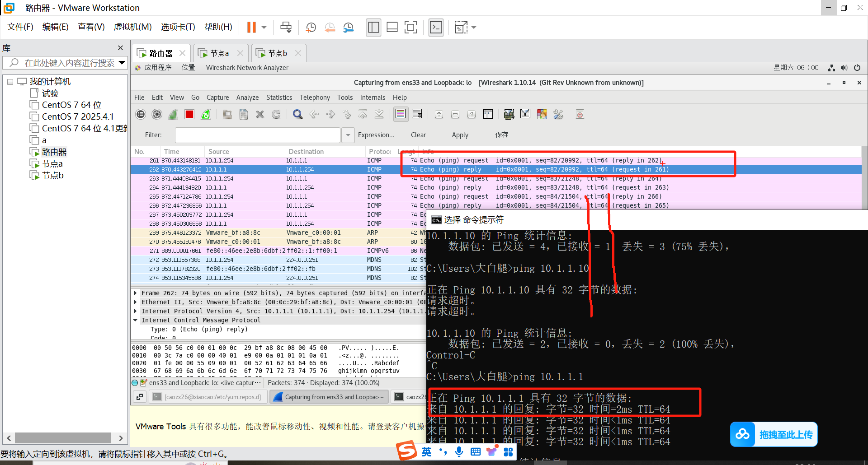The width and height of the screenshot is (868, 465).
Task: Focus the Wireshark display Filter input field
Action: (257, 135)
